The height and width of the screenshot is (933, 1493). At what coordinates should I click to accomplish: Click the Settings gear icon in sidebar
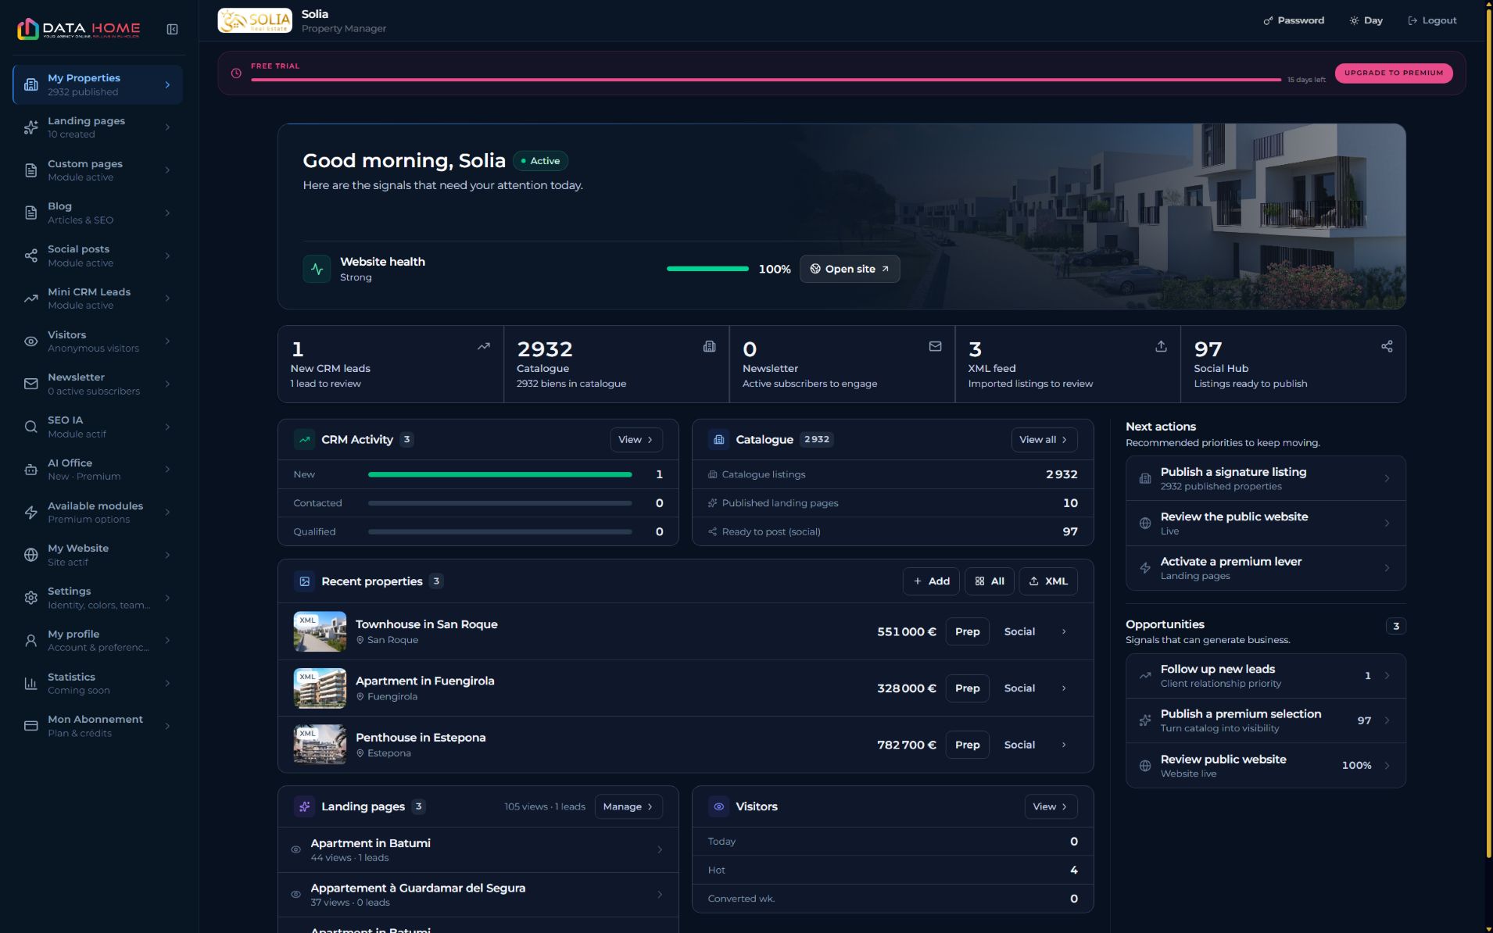pyautogui.click(x=31, y=598)
